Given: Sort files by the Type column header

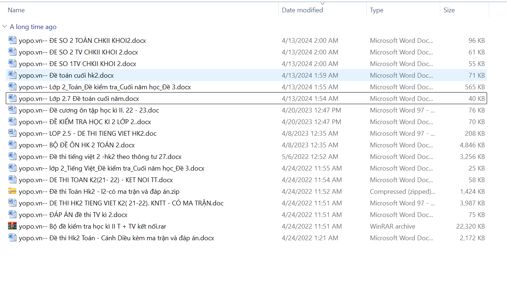Looking at the screenshot, I should click(x=376, y=10).
